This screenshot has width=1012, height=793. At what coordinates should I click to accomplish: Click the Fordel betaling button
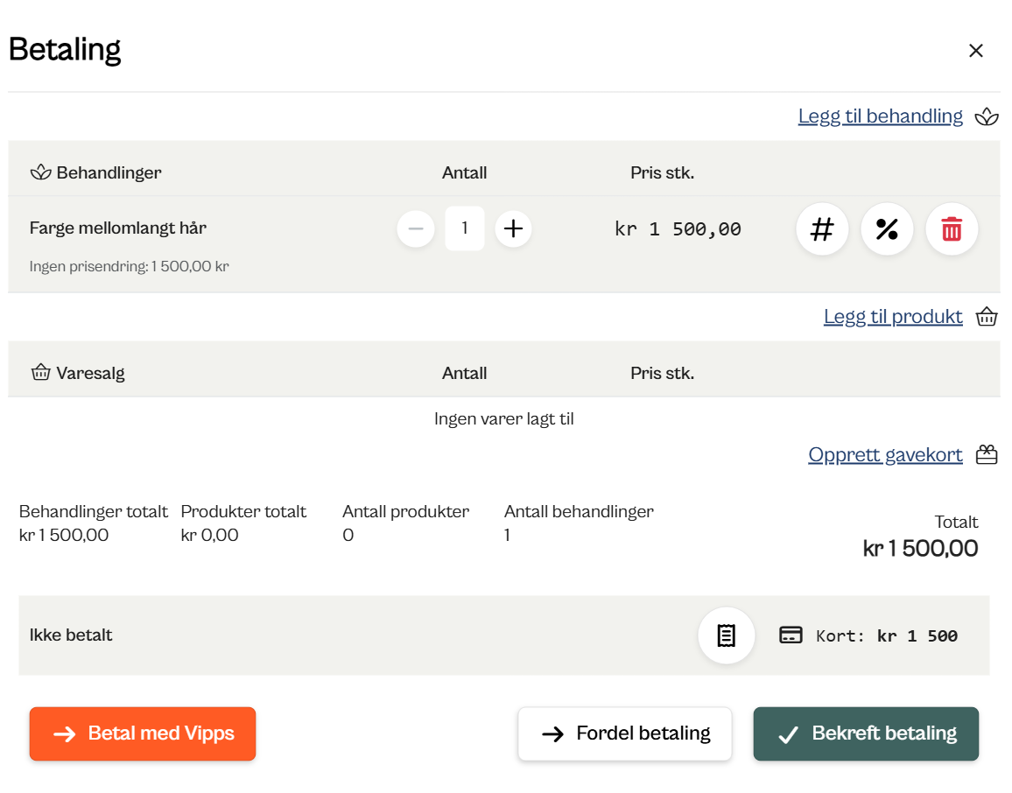tap(625, 733)
